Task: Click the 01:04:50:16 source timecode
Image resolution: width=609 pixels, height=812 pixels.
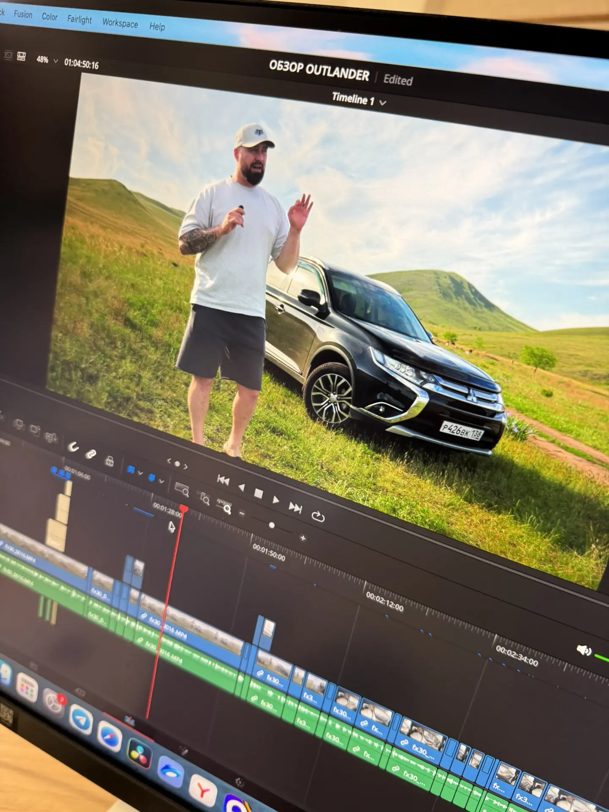Action: tap(81, 64)
